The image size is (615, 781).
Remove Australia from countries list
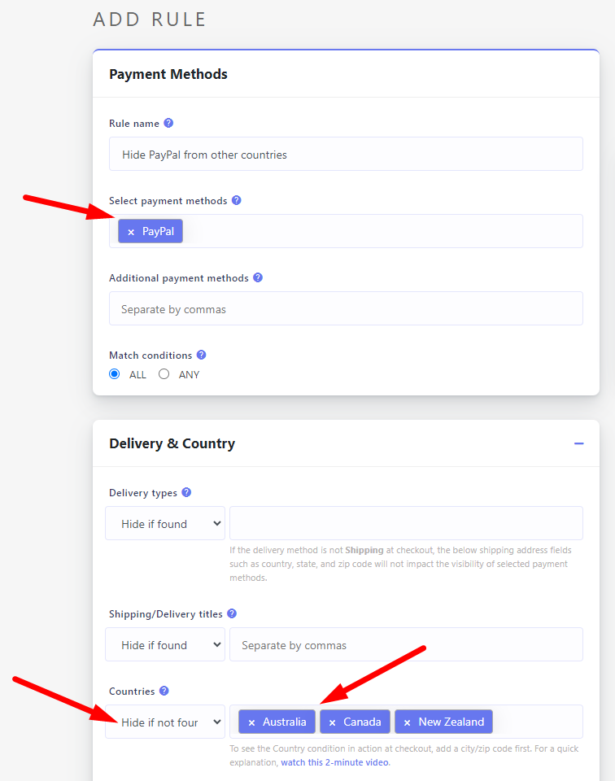click(x=251, y=722)
